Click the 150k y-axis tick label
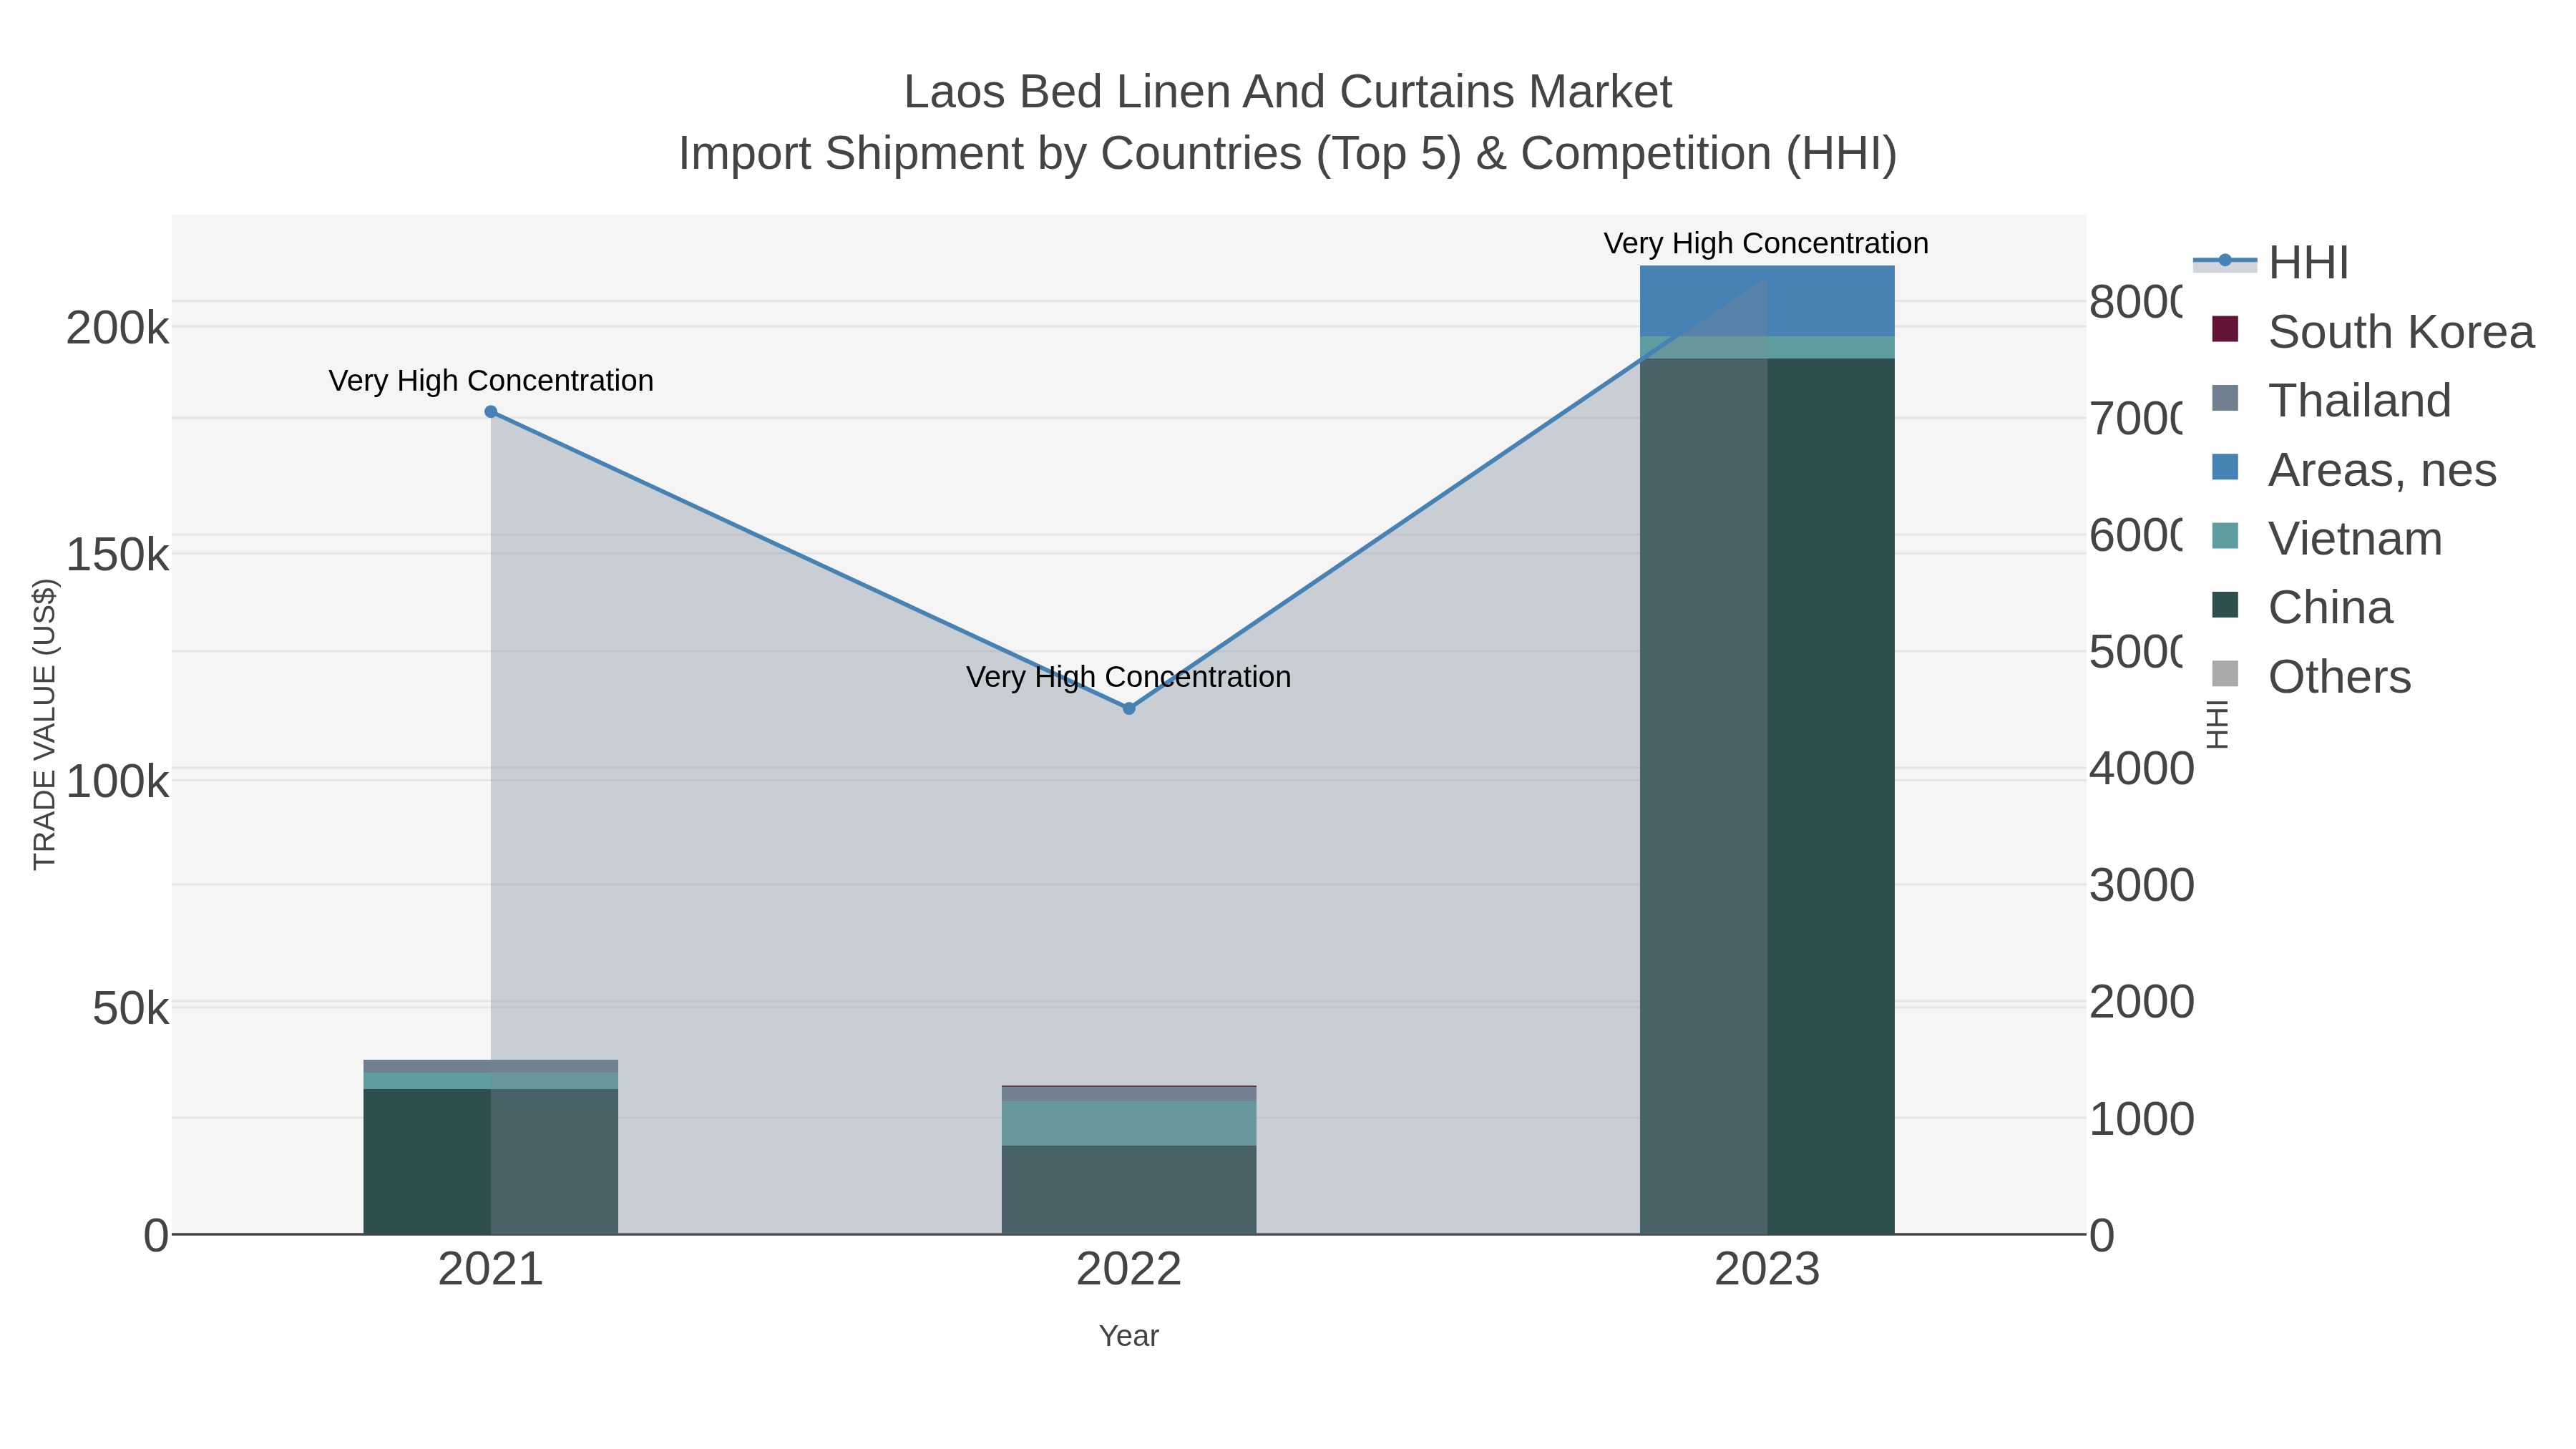Screen dimensions: 2576x1449 point(118,555)
